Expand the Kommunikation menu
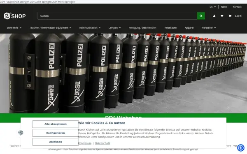Screen dimensions: 247x154 click(x=90, y=28)
